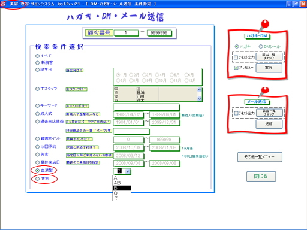Screen dimensions: 307x230
Task: Click the 2099/12/31 date field
Action: click(164, 122)
